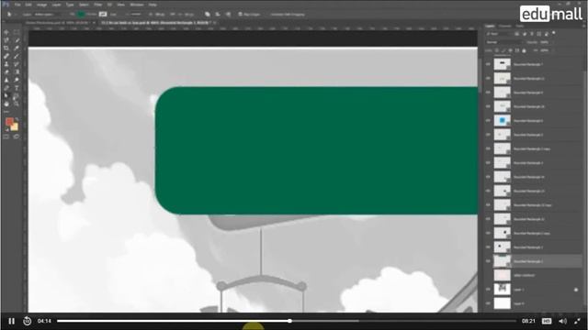
Task: Pause the video playback
Action: 12,321
